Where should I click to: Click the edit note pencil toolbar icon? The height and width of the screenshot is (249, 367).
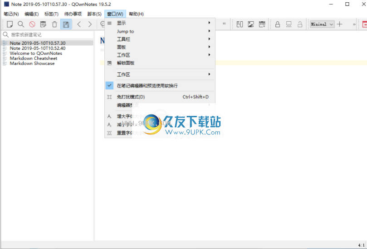43,24
